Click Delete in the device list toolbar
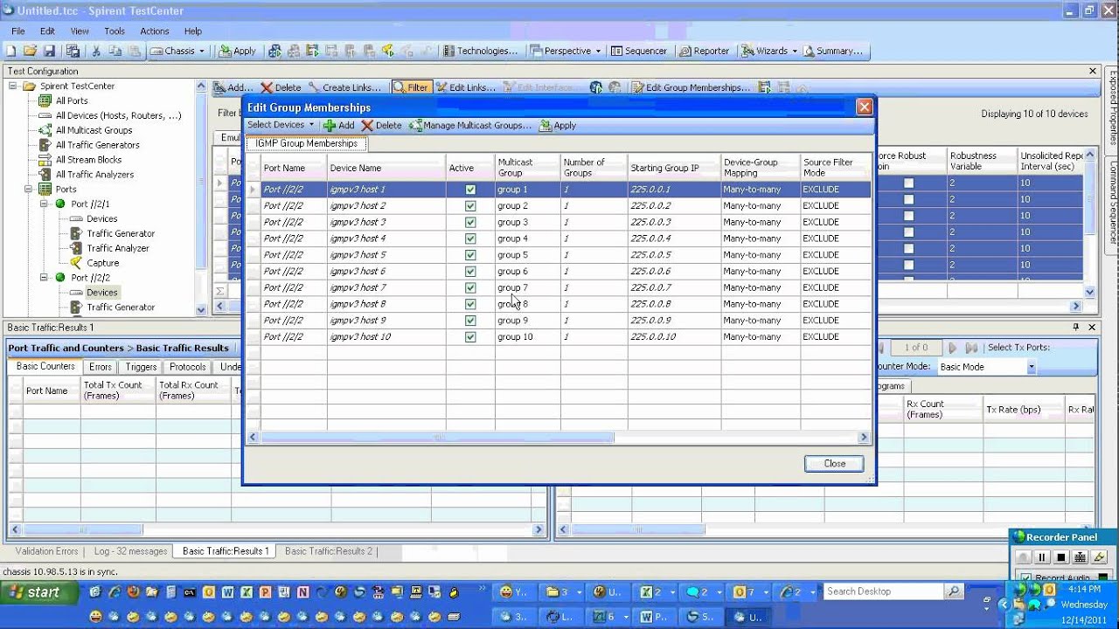This screenshot has height=629, width=1119. (x=281, y=87)
